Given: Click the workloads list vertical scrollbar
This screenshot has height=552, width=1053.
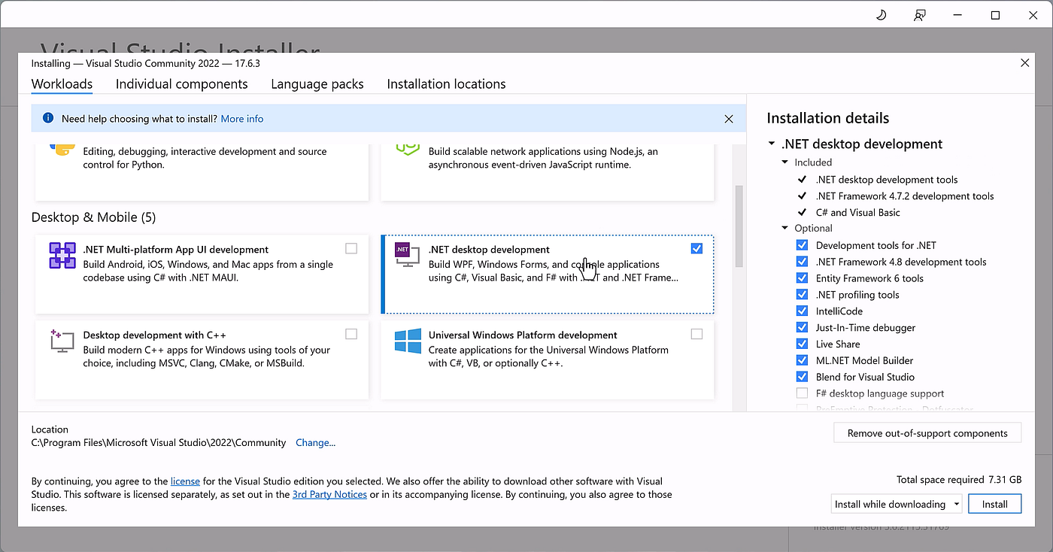Looking at the screenshot, I should (739, 226).
